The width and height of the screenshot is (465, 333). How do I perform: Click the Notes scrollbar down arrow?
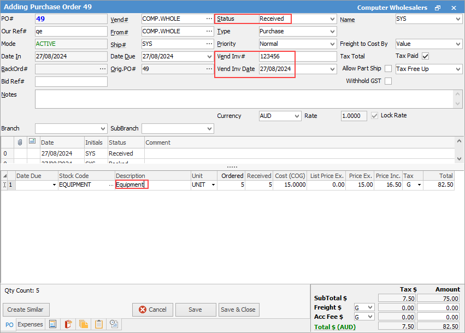[x=458, y=104]
